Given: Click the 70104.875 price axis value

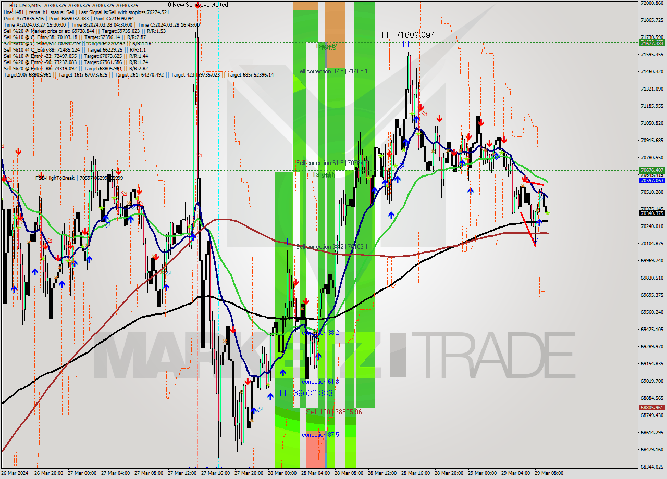Looking at the screenshot, I should [651, 243].
